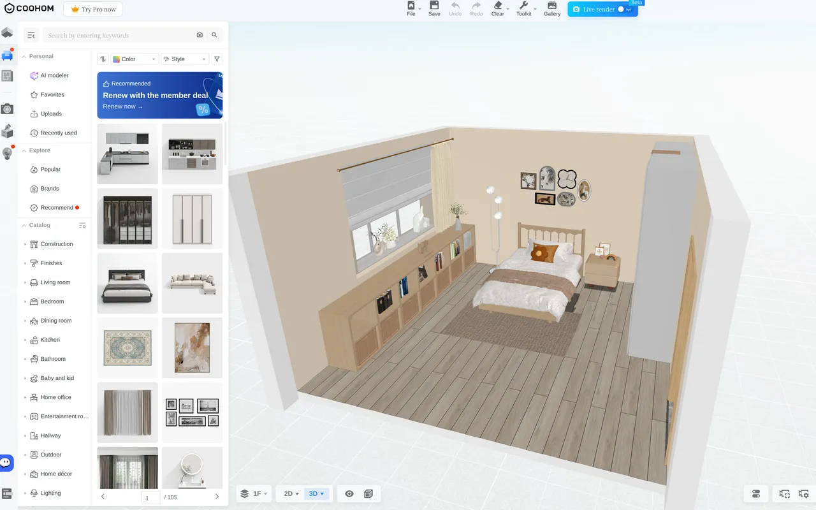
Task: Open the camera render sidebar tab
Action: [x=8, y=109]
